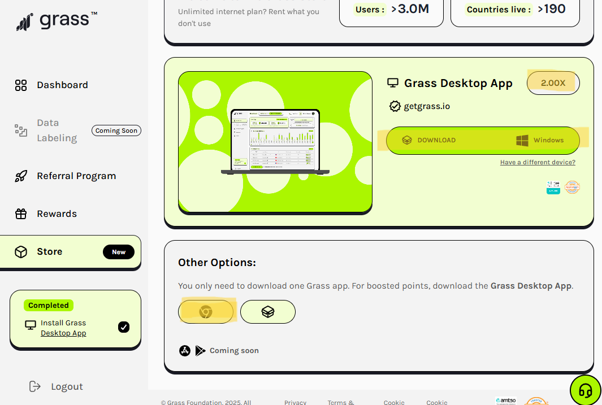Click the New badge on Store

tap(119, 252)
